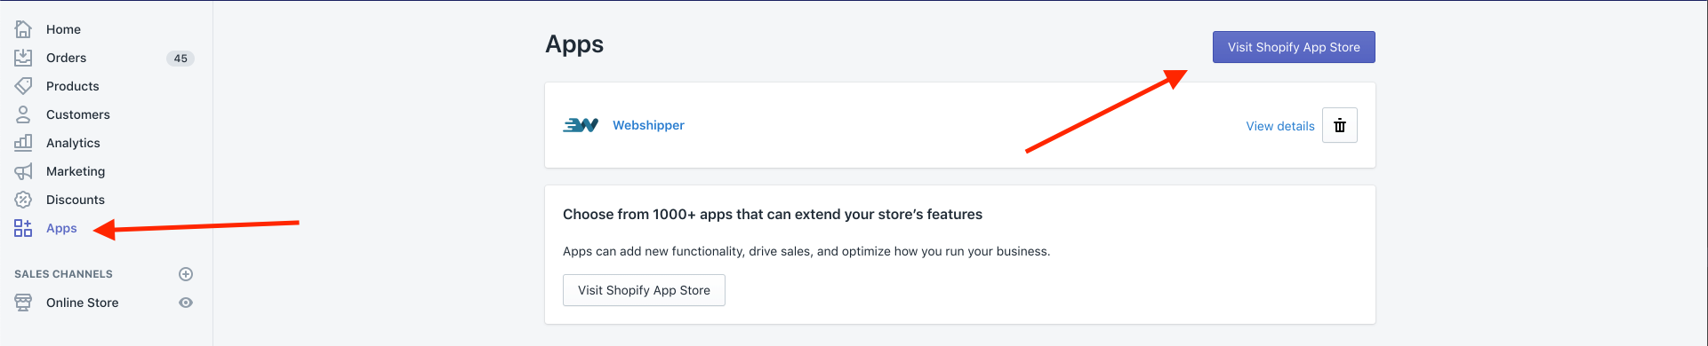The width and height of the screenshot is (1708, 346).
Task: Click the Products tag icon
Action: coord(23,86)
